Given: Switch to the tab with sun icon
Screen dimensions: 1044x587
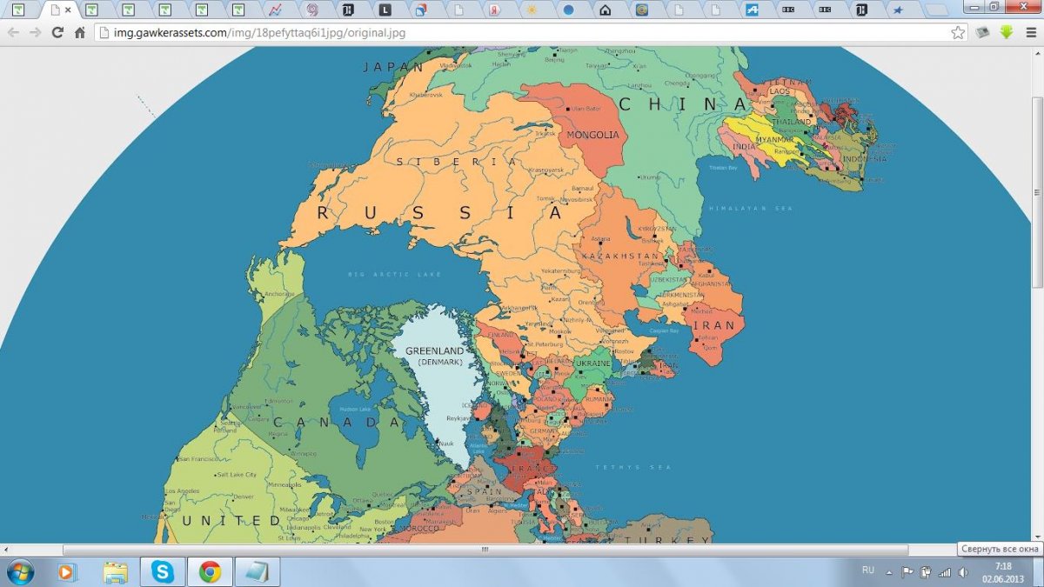Looking at the screenshot, I should click(532, 10).
